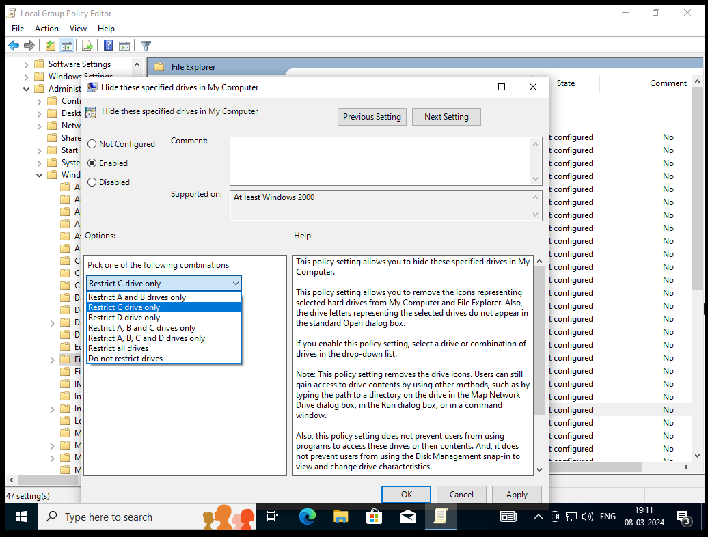Image resolution: width=708 pixels, height=537 pixels.
Task: Expand the Software Settings tree node
Action: 26,64
